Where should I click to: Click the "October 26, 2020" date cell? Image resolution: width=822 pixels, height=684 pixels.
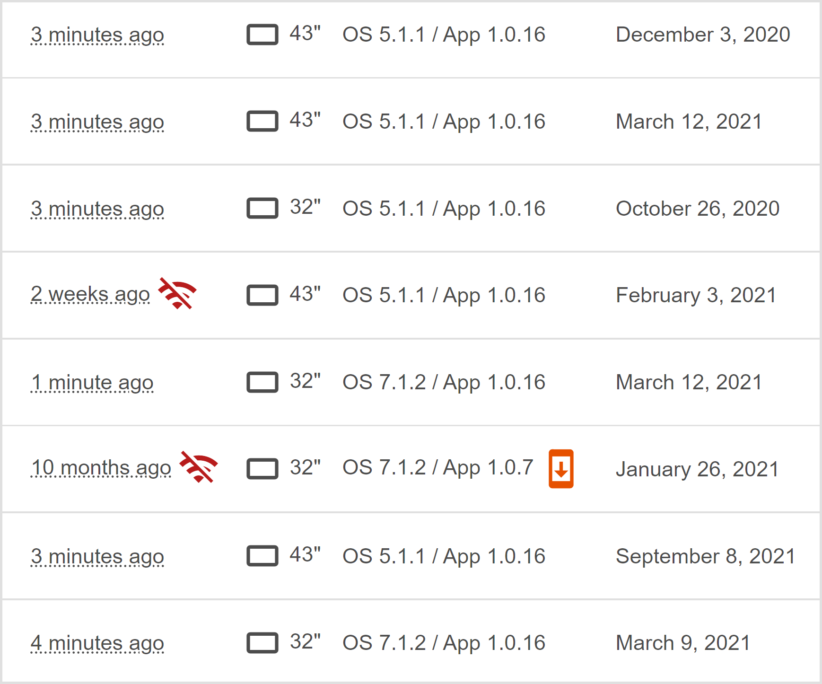coord(698,209)
